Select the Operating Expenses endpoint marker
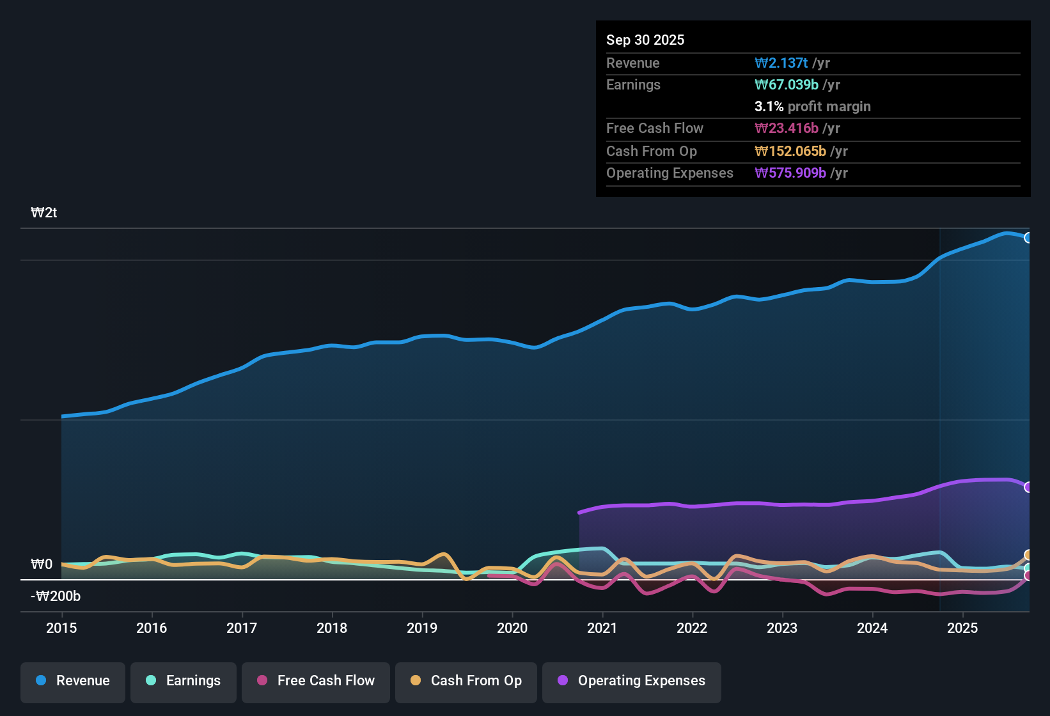This screenshot has width=1050, height=716. coord(1029,488)
